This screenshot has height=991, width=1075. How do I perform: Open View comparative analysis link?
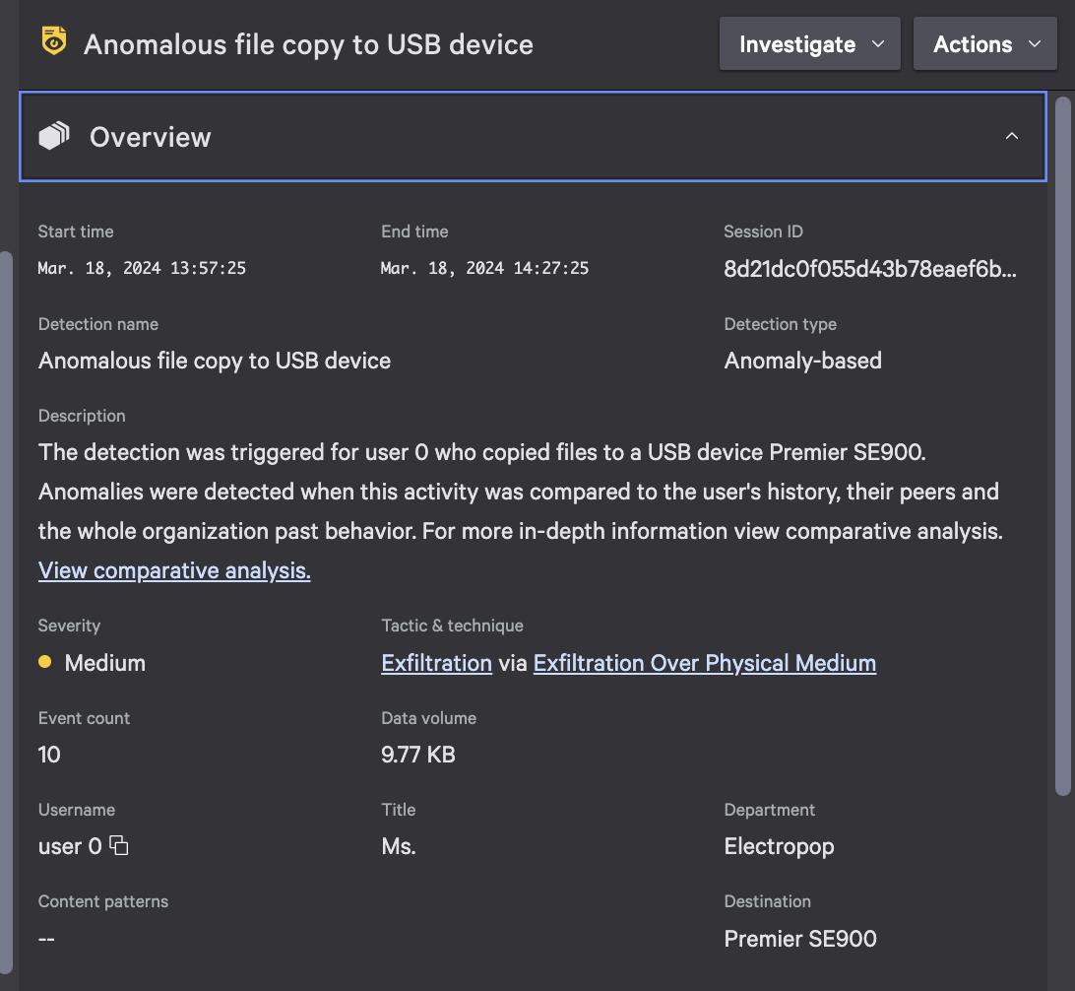click(174, 570)
